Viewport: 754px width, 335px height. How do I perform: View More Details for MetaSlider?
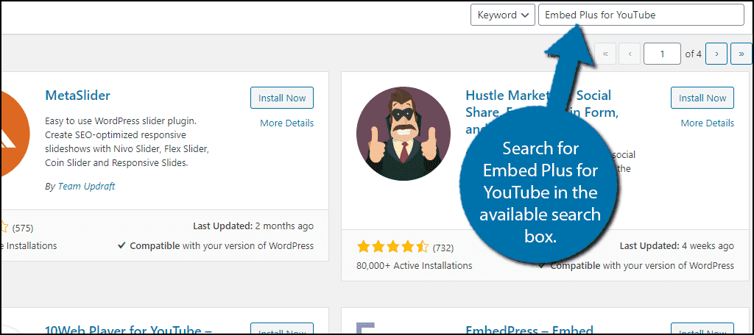pos(286,123)
